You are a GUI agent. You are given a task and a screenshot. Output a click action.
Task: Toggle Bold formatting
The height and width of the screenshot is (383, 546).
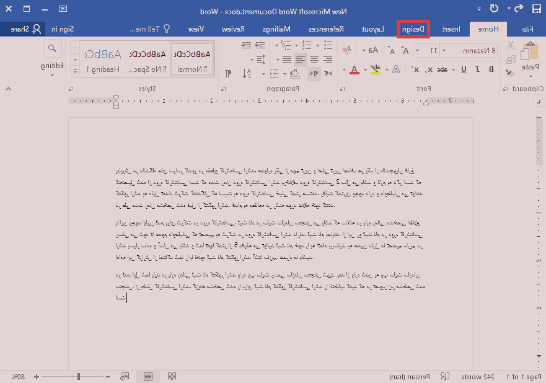click(x=491, y=69)
